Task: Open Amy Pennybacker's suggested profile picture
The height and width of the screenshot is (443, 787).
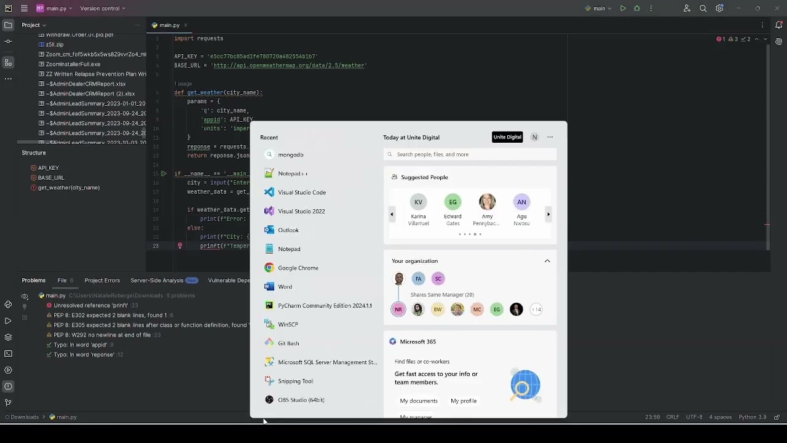Action: (x=487, y=202)
